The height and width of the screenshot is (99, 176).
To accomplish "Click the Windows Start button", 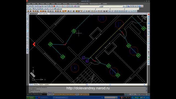I will coord(31,98).
